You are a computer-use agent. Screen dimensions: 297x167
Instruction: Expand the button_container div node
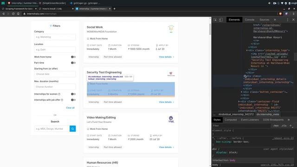coord(241,92)
